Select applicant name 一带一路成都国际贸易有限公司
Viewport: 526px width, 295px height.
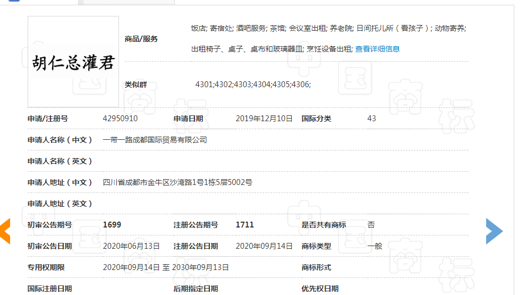pos(155,140)
